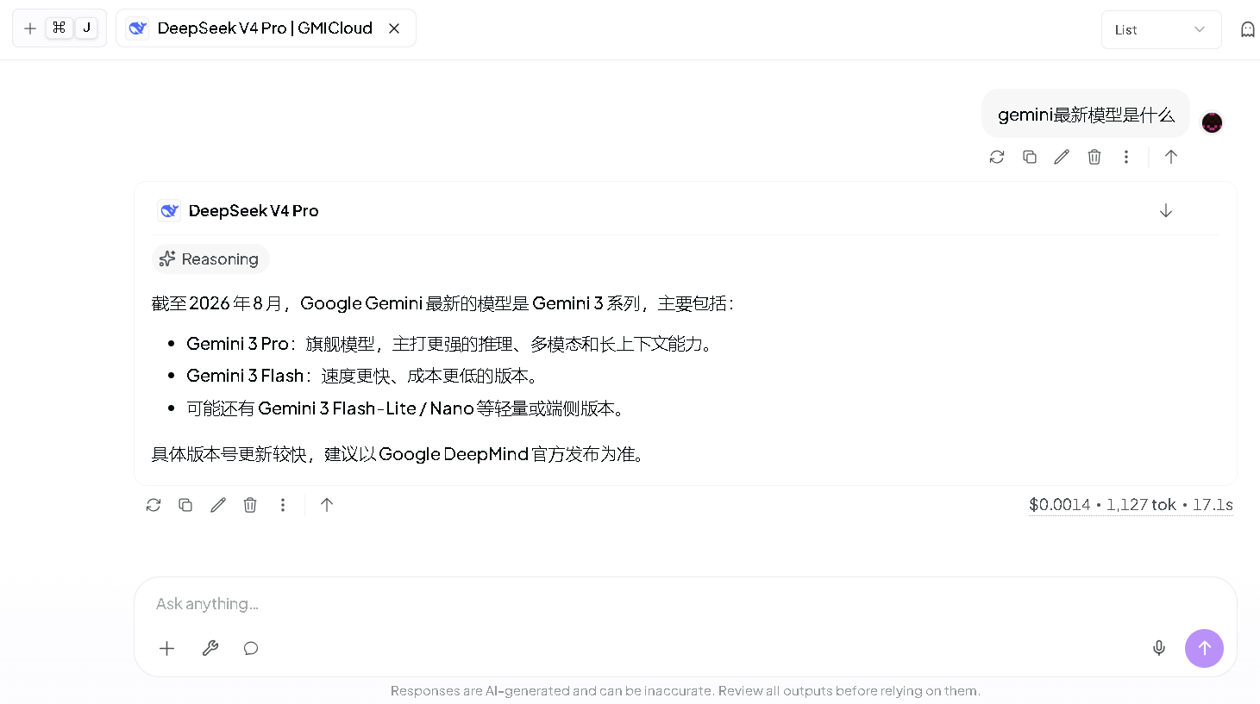Start voice input with microphone icon
Screen dimensions: 1260x704
1159,648
